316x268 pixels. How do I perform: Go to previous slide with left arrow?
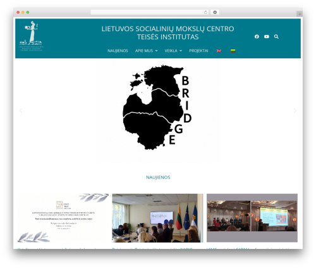(21, 111)
